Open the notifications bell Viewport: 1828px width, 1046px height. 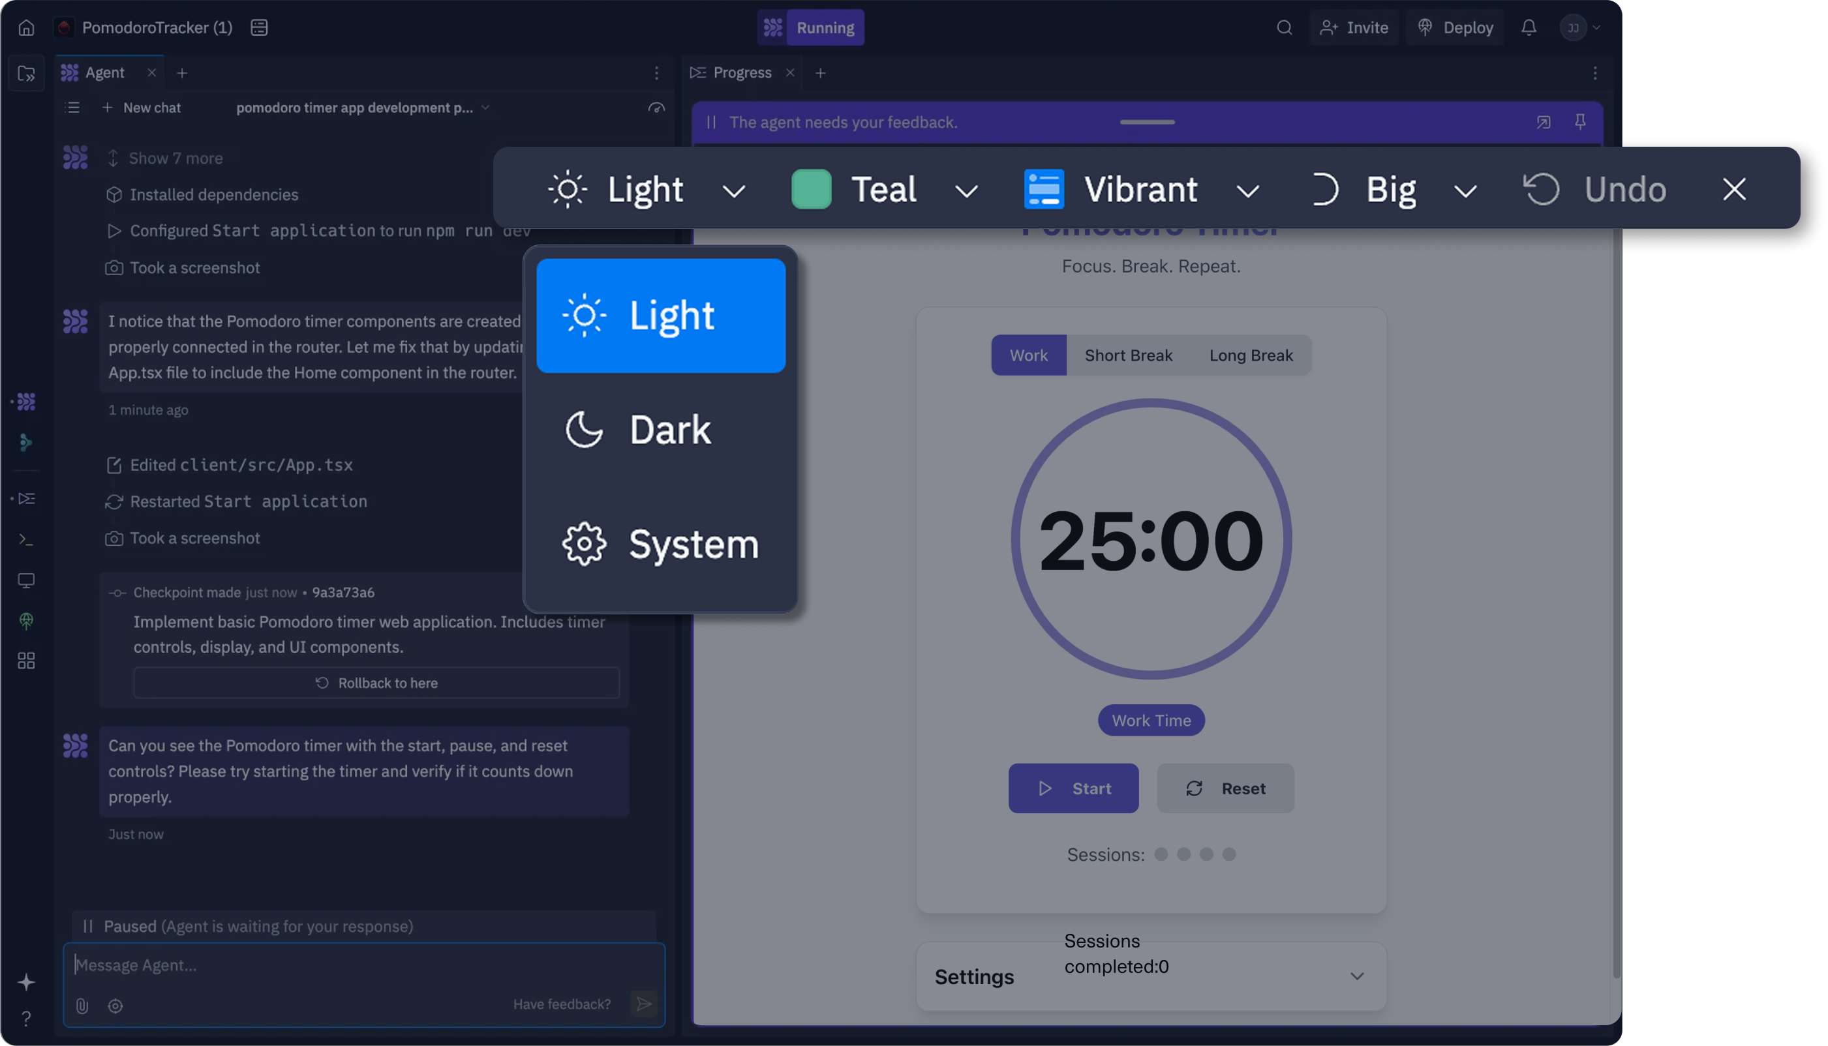(1529, 27)
